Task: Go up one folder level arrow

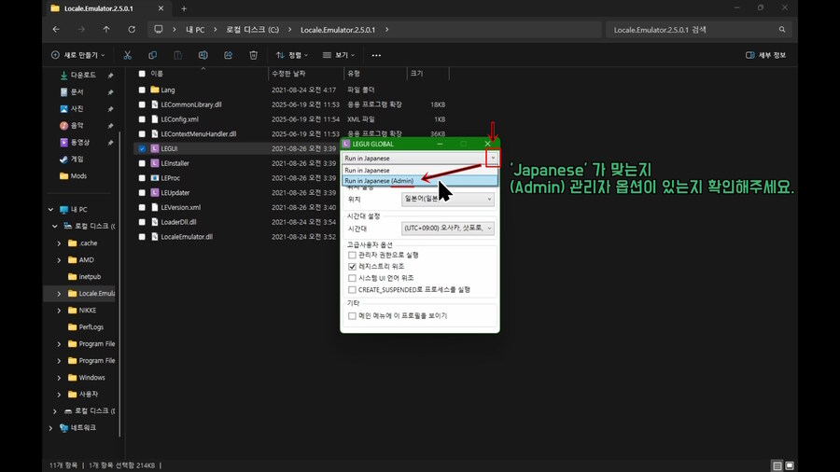Action: click(x=106, y=30)
